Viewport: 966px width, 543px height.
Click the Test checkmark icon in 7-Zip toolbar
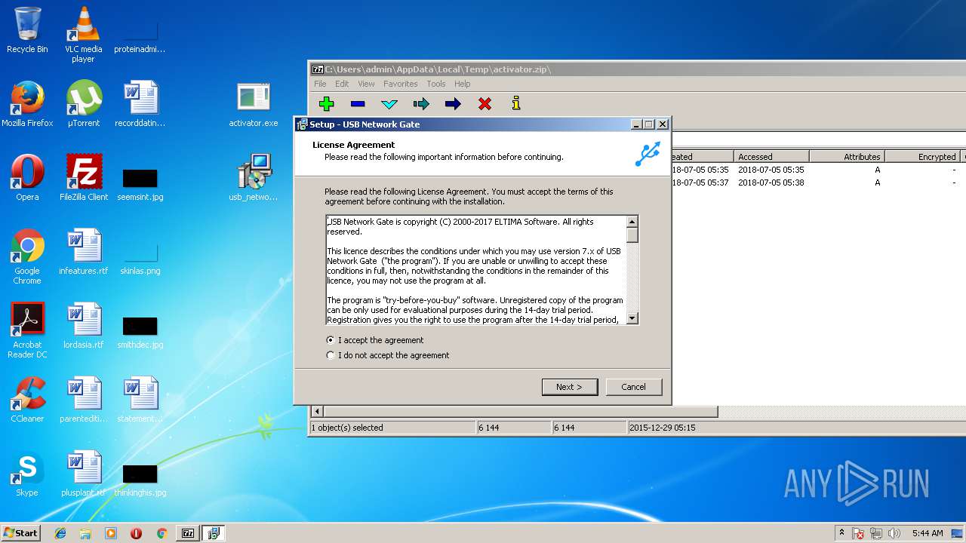click(x=389, y=104)
